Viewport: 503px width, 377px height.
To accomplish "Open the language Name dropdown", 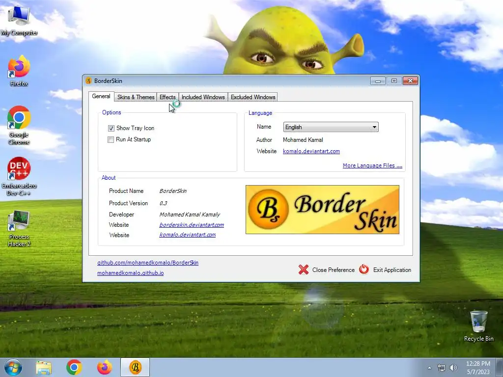I will point(331,127).
